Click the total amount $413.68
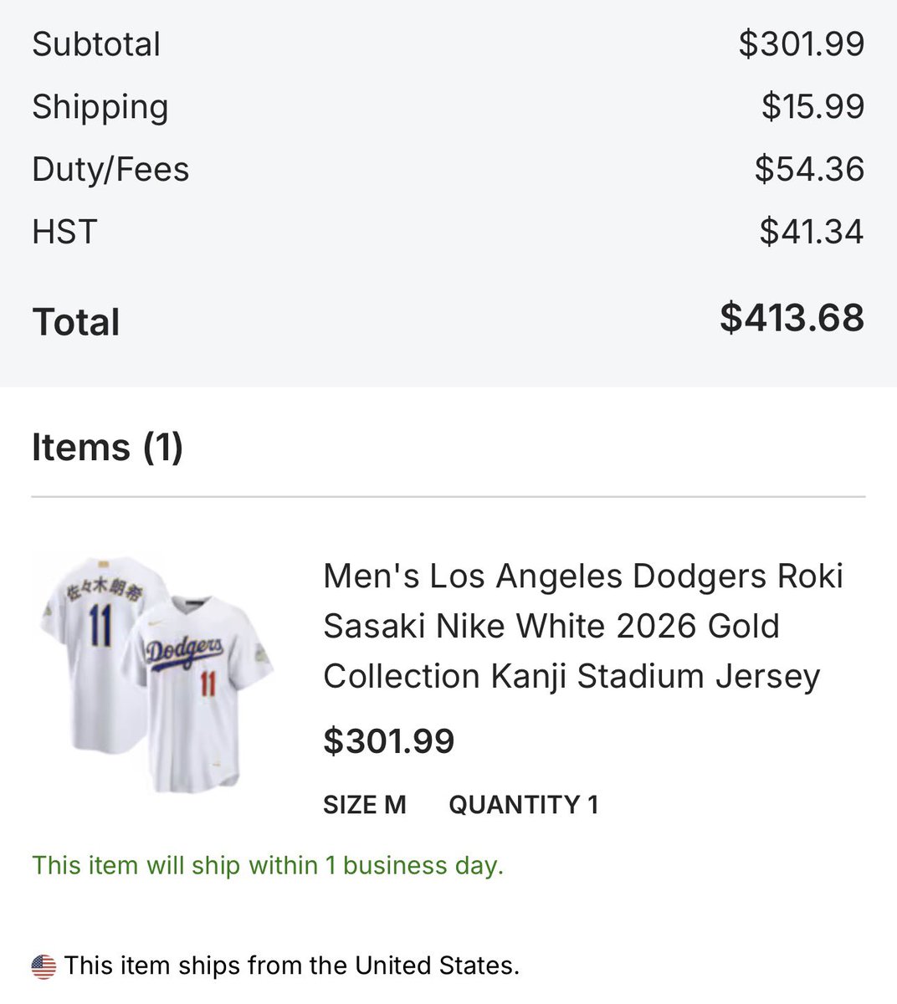Screen dimensions: 897x1004 (x=792, y=318)
